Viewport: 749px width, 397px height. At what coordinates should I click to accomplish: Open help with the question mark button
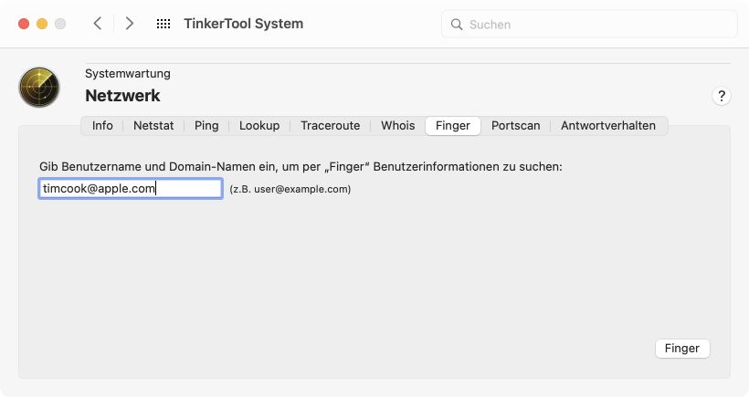pos(722,96)
